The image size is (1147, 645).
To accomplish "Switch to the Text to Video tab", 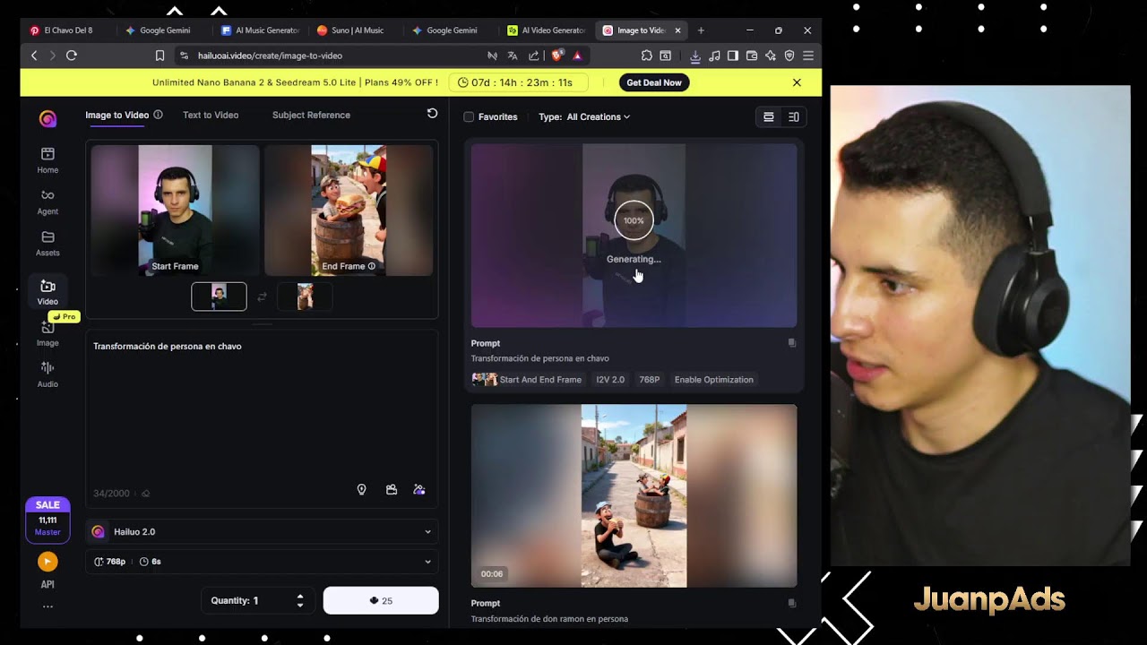I will click(x=211, y=115).
